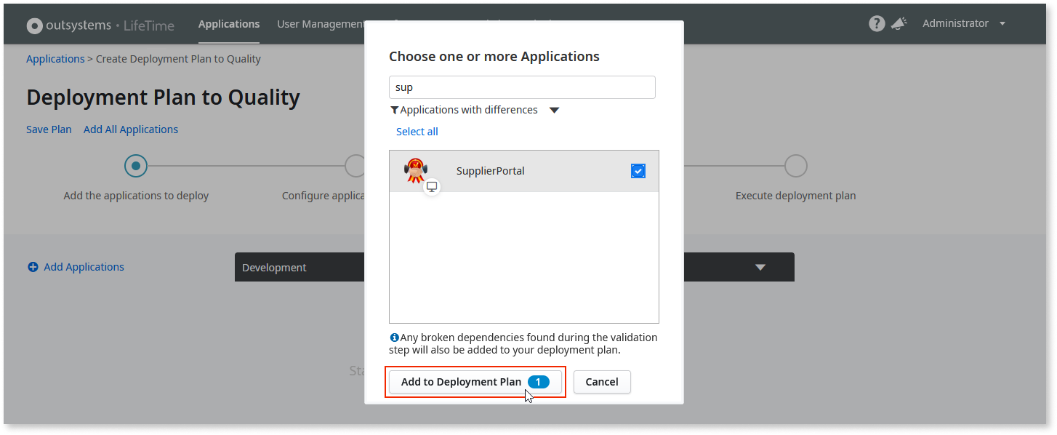This screenshot has height=435, width=1057.
Task: Uncheck the SupplierPortal checkbox
Action: tap(638, 170)
